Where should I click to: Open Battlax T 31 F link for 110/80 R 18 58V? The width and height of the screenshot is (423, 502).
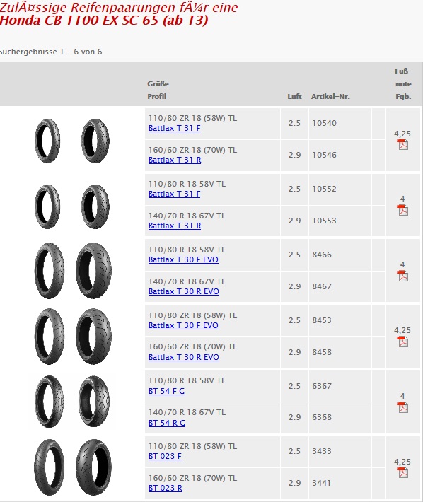pos(174,194)
